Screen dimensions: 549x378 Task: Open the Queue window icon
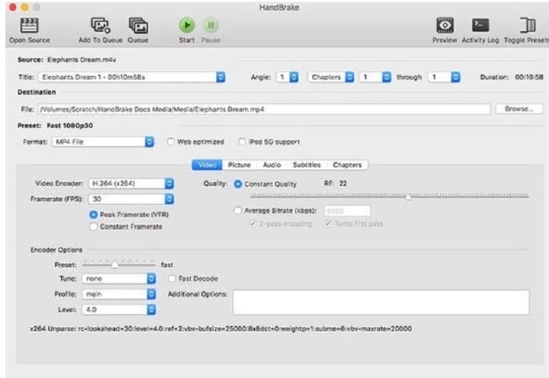point(139,25)
